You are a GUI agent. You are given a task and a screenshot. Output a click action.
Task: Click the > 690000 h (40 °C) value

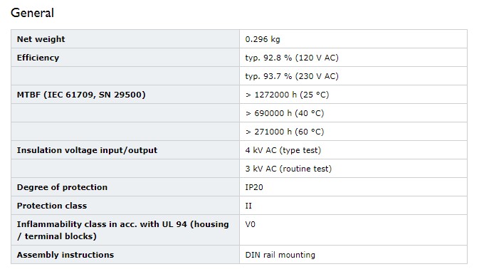coord(285,113)
